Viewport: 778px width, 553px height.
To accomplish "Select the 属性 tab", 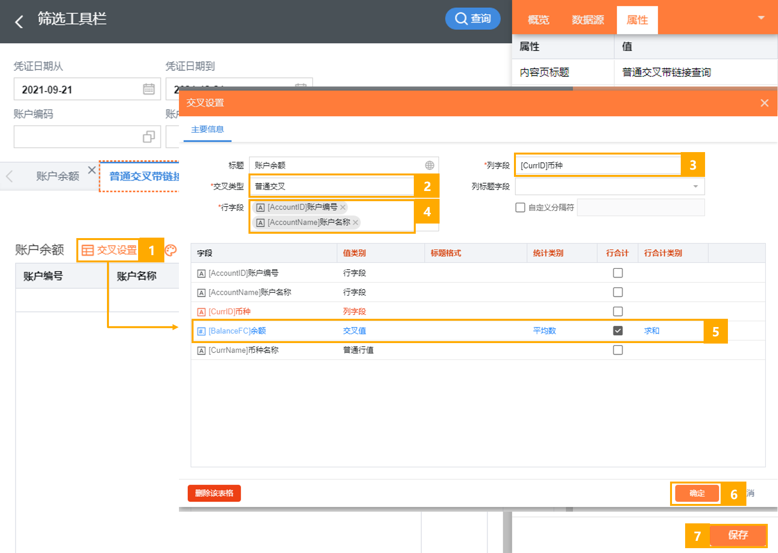I will 637,20.
